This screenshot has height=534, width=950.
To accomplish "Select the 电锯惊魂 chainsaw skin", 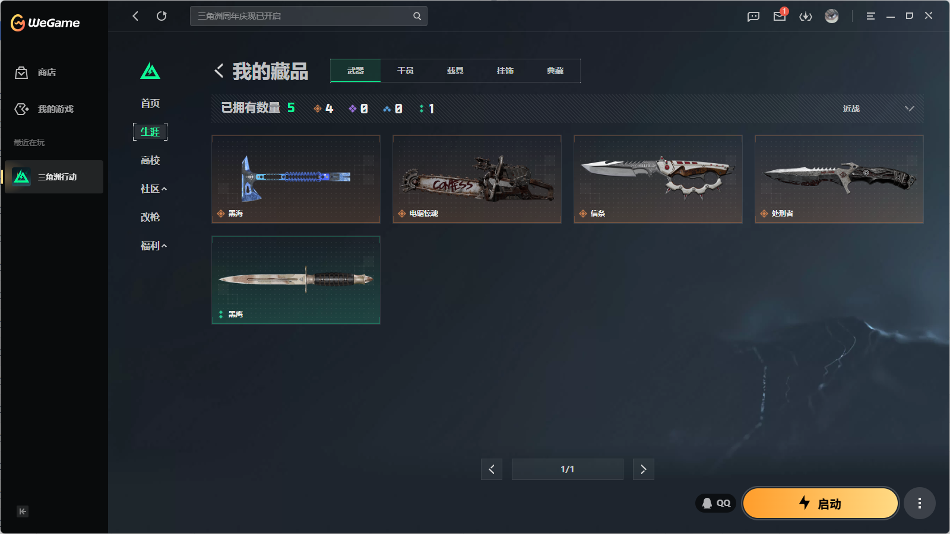I will [x=477, y=179].
